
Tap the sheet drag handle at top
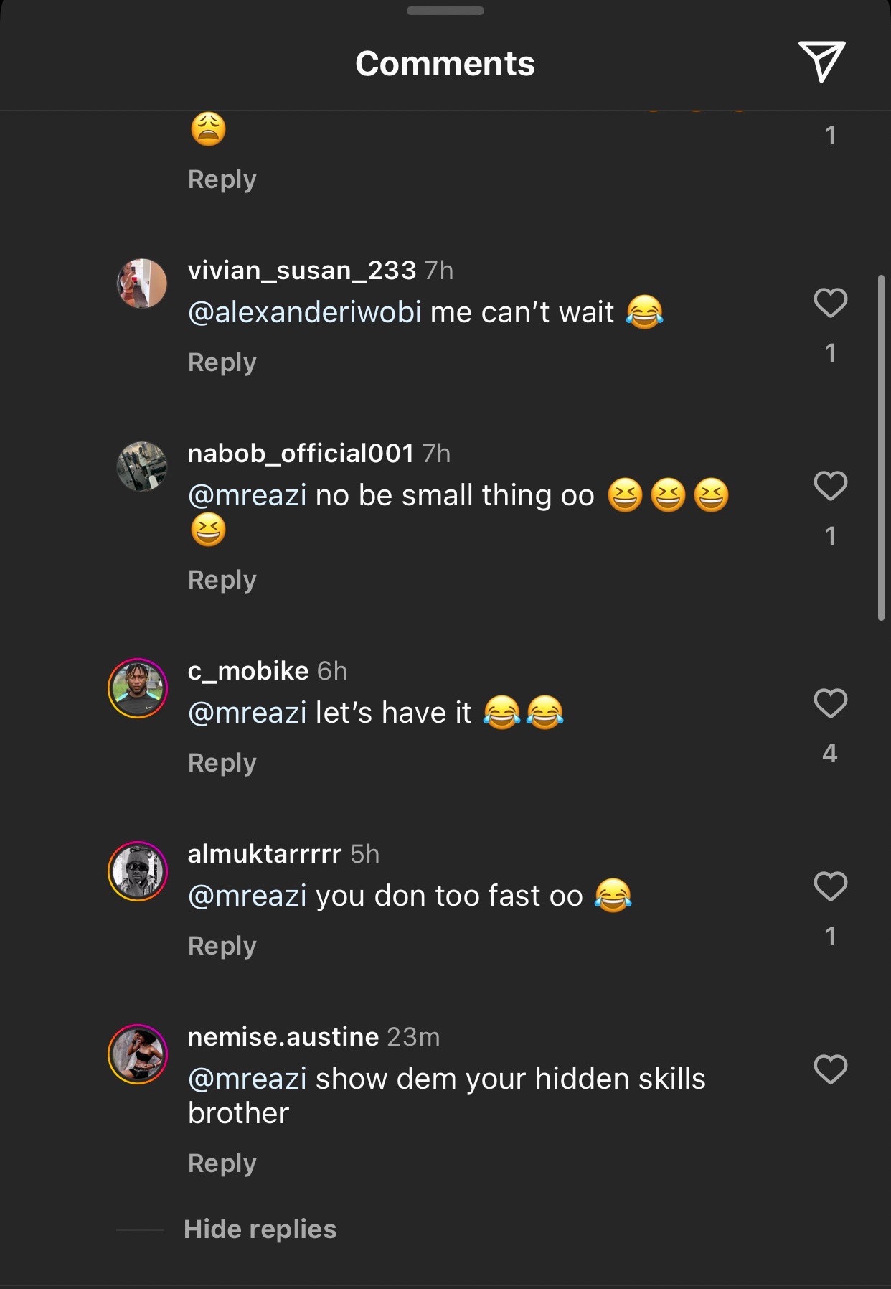point(445,11)
